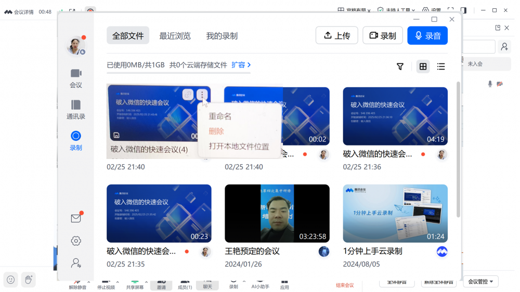Select the 未入会 tab in members panel

click(x=475, y=64)
